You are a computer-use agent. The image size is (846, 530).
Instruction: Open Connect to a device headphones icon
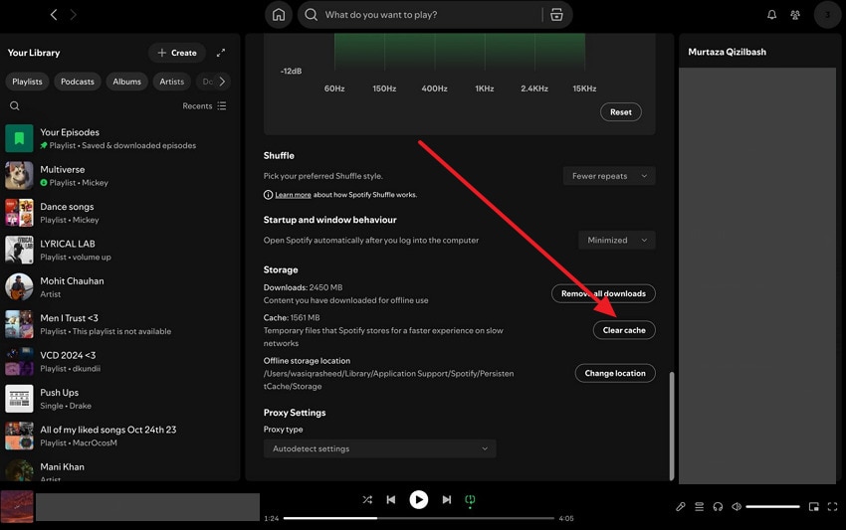pyautogui.click(x=718, y=506)
